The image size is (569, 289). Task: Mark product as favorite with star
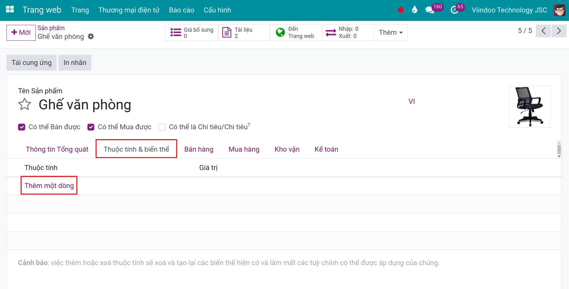click(25, 104)
